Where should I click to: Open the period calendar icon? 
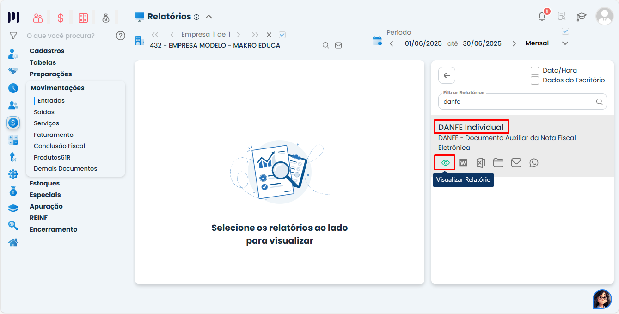click(377, 41)
